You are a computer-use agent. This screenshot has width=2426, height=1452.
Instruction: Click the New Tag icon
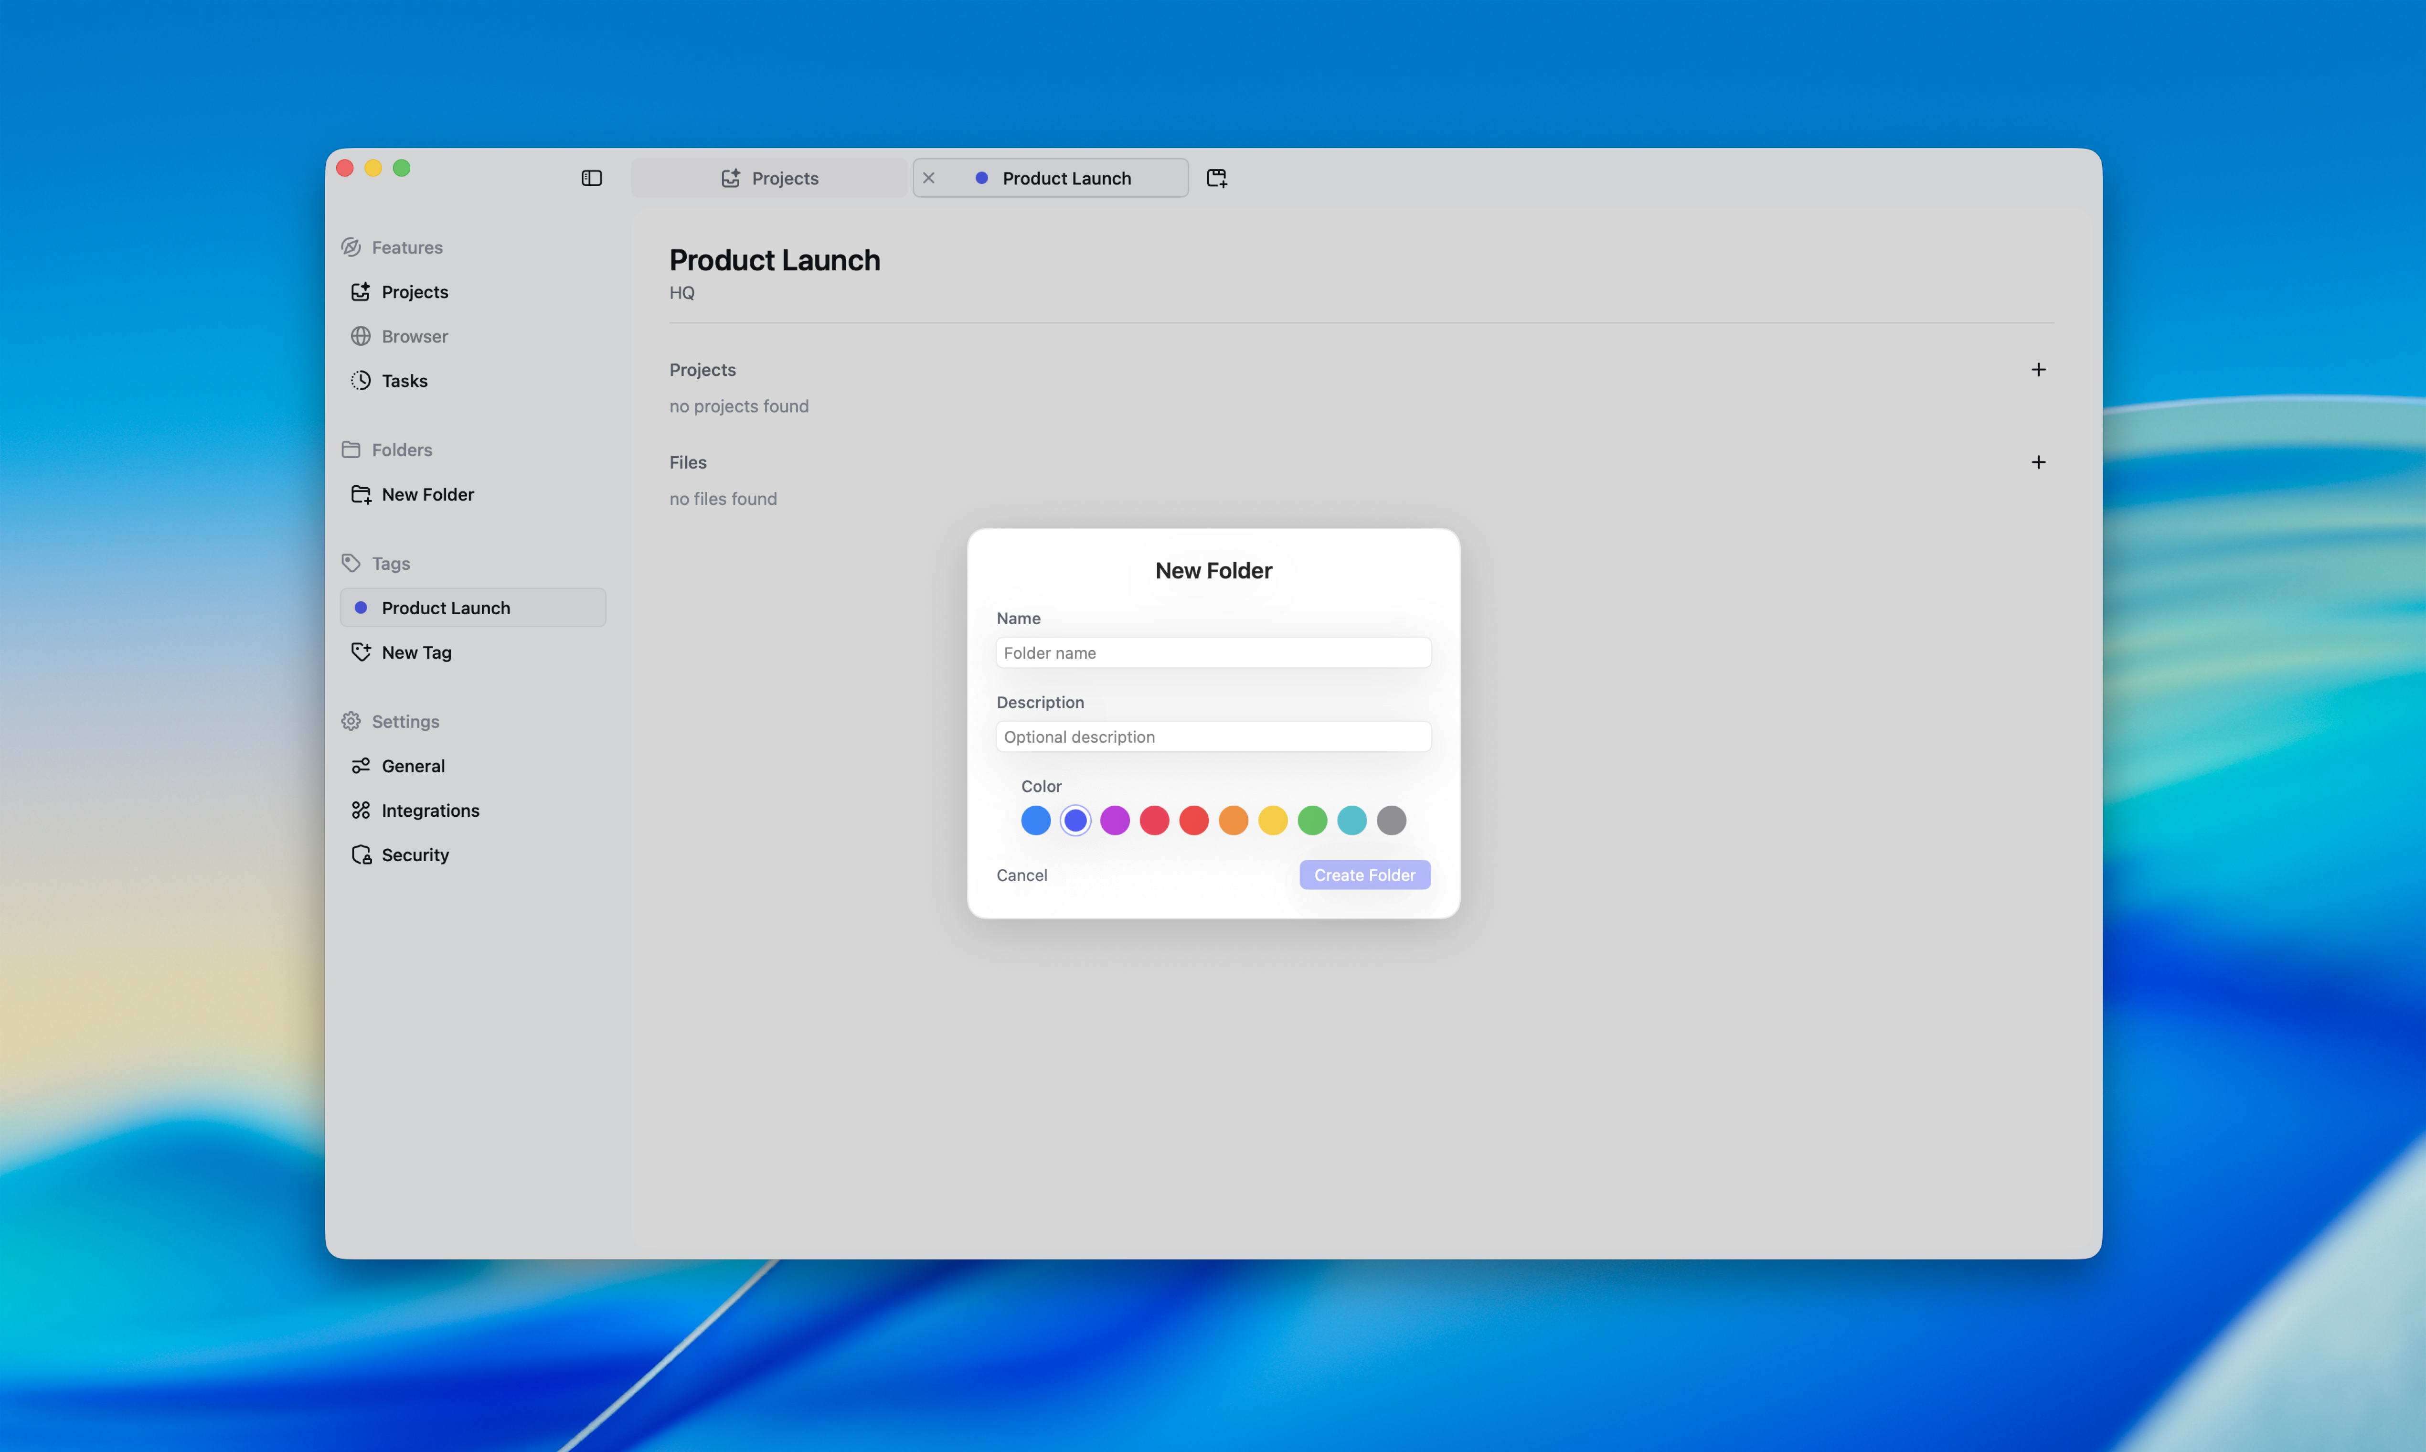coord(361,652)
